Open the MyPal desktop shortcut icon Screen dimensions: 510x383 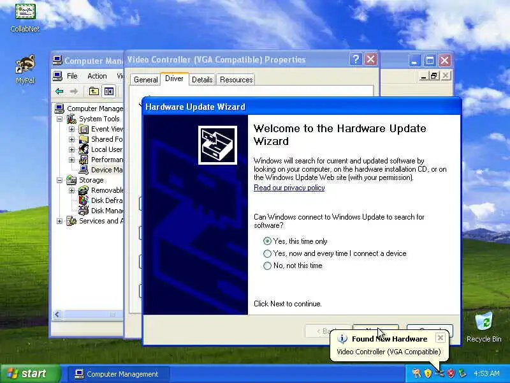[25, 64]
